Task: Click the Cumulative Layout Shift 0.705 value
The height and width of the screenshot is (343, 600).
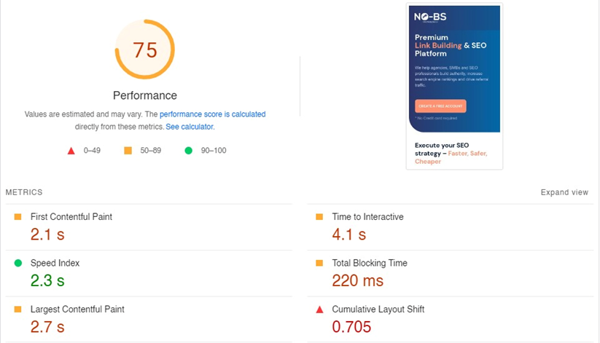Action: 351,327
